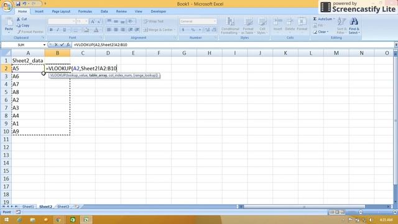Click inside the formula bar text
The height and width of the screenshot is (224, 398).
(101, 45)
